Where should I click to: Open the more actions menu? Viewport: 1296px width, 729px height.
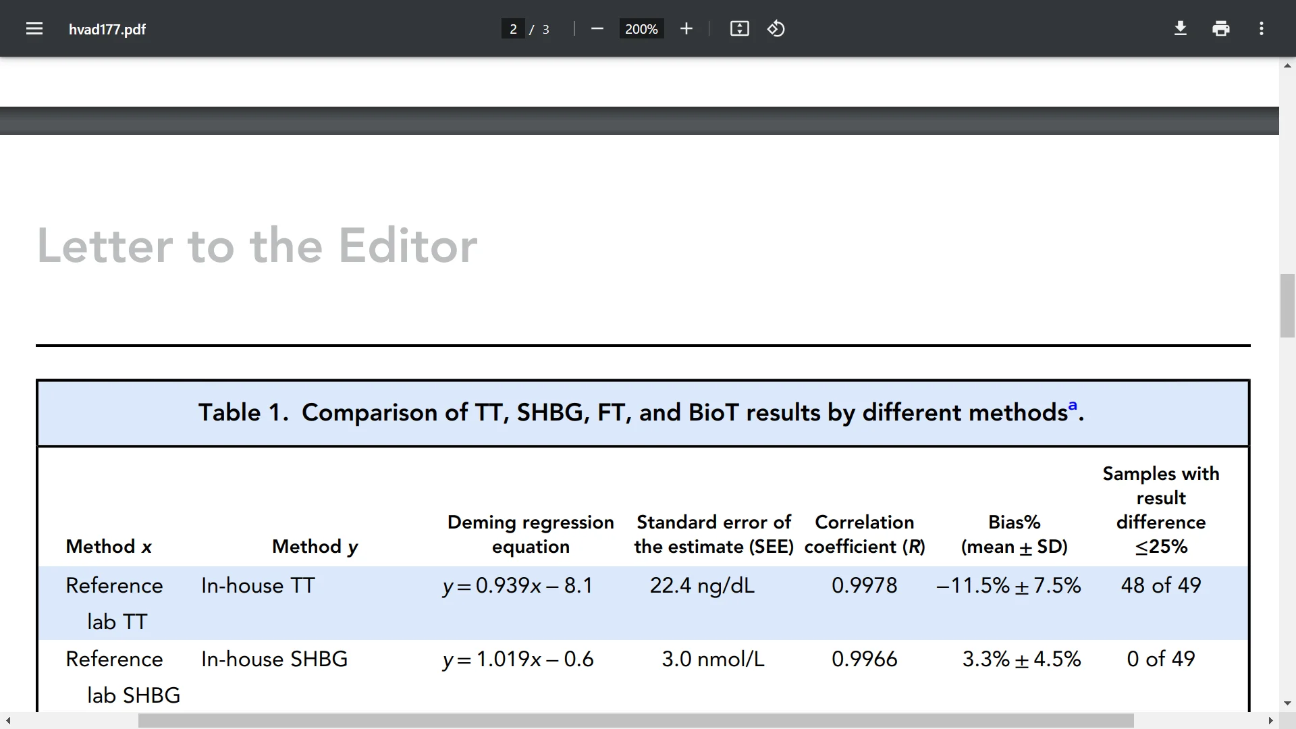(x=1262, y=28)
